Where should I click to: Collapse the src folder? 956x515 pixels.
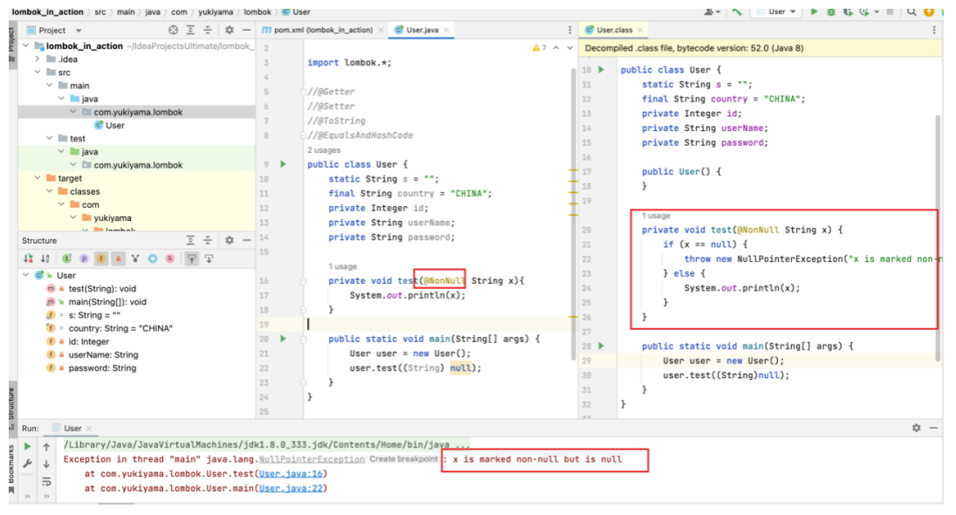tap(38, 72)
